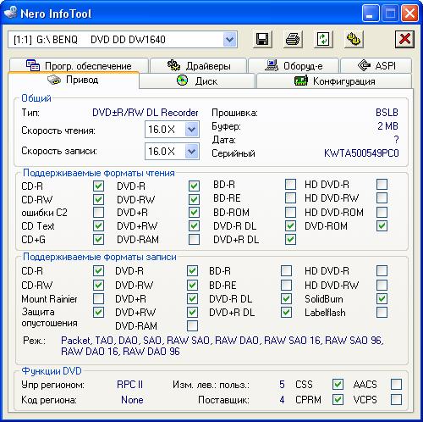Open the Драйверы tab
This screenshot has width=423, height=422.
click(199, 66)
